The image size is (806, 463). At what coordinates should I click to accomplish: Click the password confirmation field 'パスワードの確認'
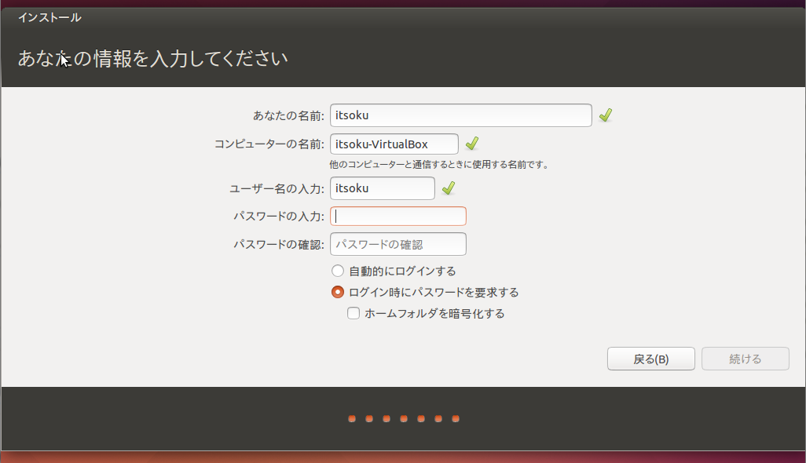398,244
